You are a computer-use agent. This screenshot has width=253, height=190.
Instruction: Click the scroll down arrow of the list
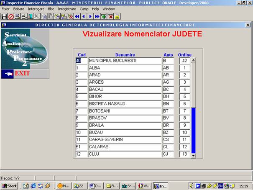(193, 155)
